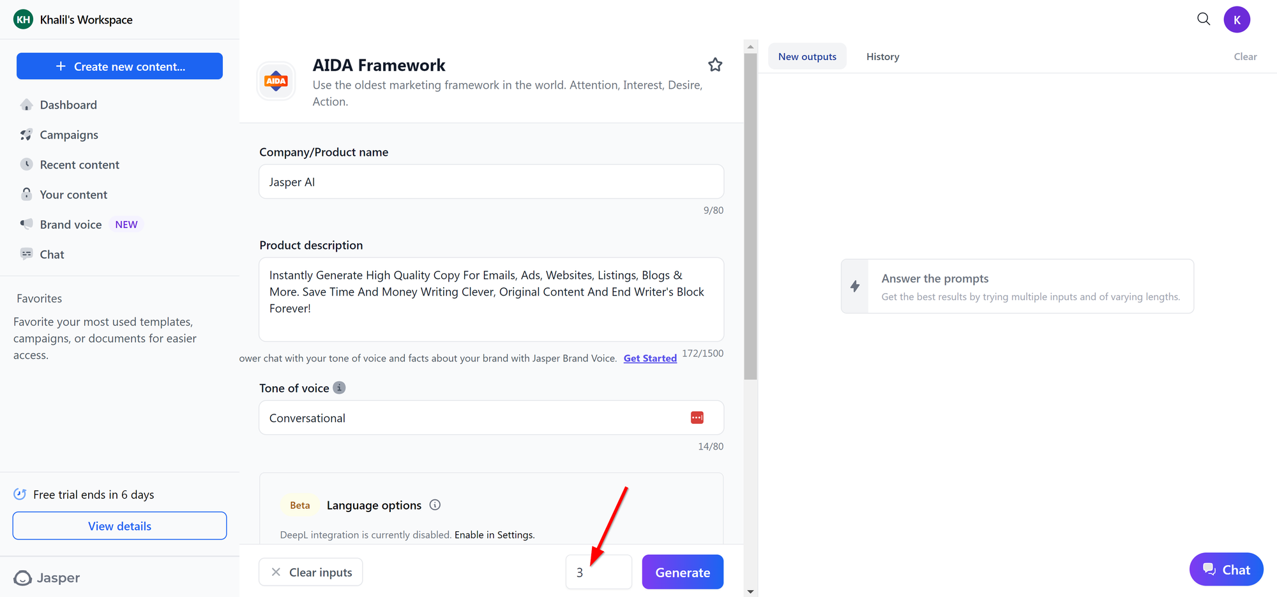This screenshot has height=597, width=1277.
Task: Click into Product description textarea
Action: (491, 299)
